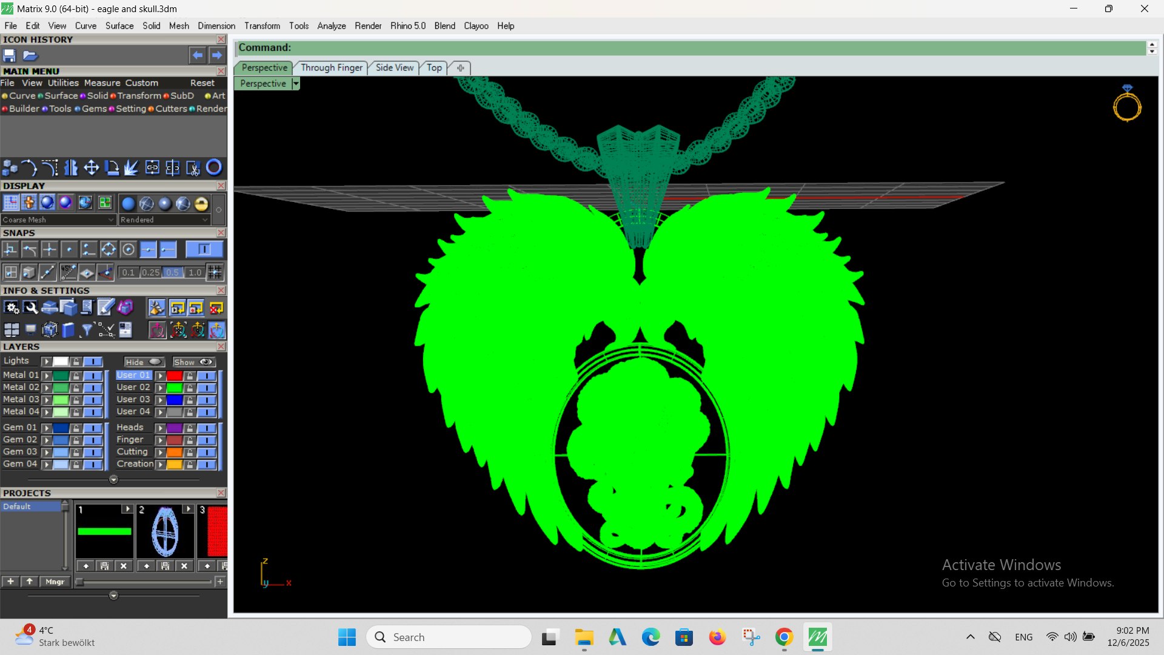Click the Command line history arrows
The image size is (1164, 655).
[1152, 47]
